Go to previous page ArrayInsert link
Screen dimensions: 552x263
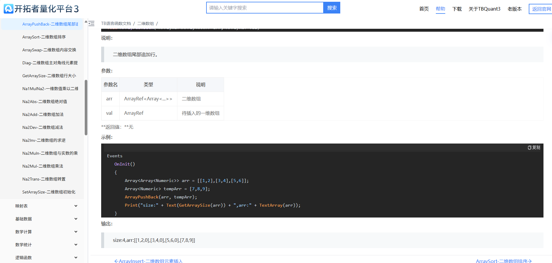tap(148, 261)
